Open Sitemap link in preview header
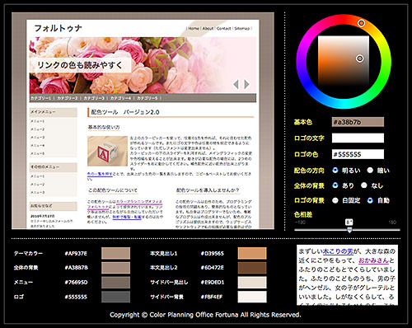Image resolution: width=412 pixels, height=328 pixels. click(x=242, y=28)
